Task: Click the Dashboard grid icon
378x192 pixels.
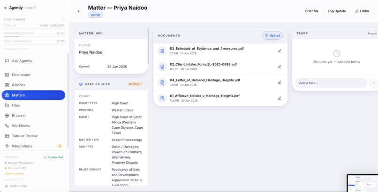Action: pos(7,75)
